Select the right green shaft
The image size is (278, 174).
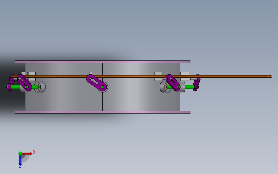click(x=190, y=87)
